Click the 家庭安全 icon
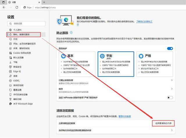Image resolution: width=186 pixels, height=138 pixels. 10,67
